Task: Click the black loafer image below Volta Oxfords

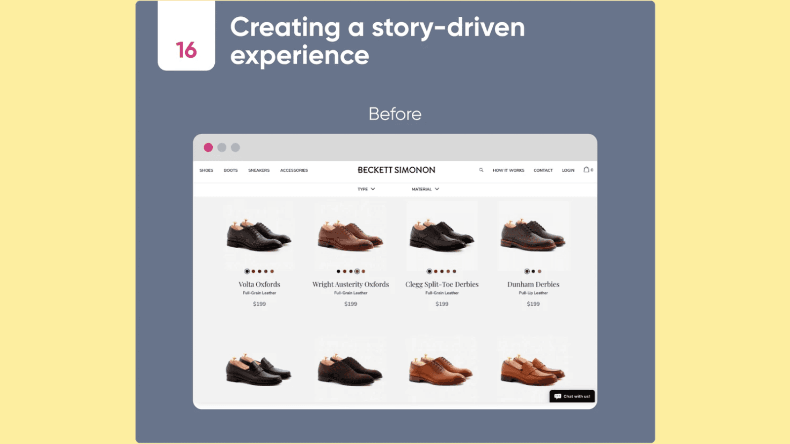Action: 259,369
